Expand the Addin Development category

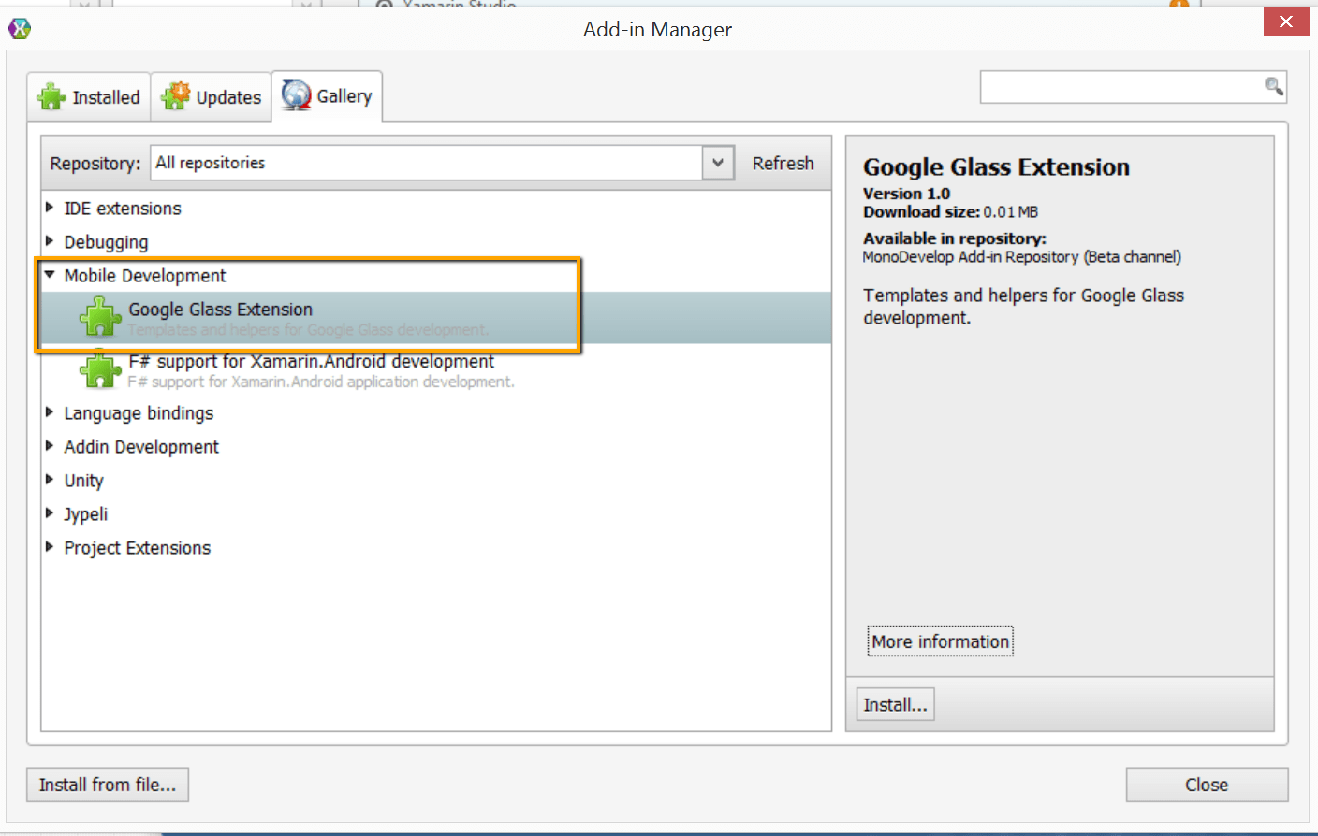tap(50, 446)
